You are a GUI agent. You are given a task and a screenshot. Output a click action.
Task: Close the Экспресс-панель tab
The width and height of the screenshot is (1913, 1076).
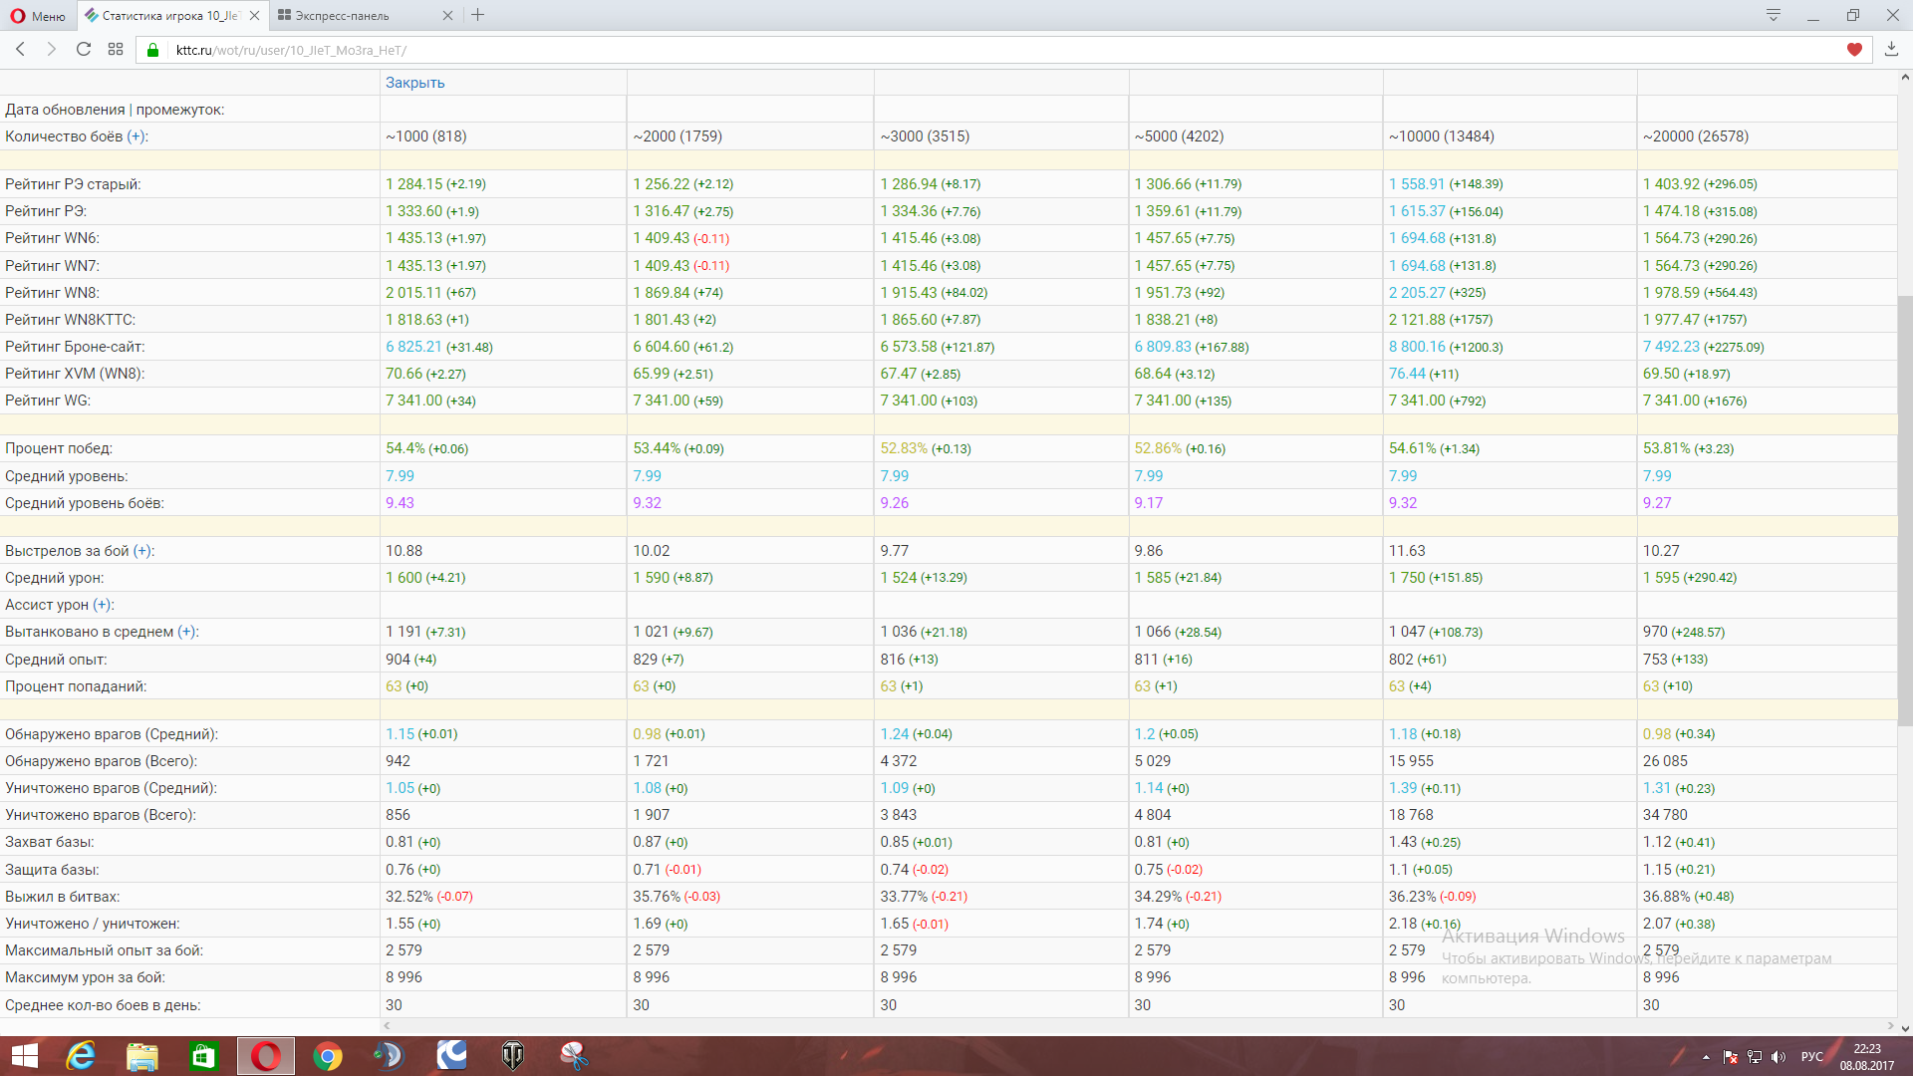pos(447,16)
